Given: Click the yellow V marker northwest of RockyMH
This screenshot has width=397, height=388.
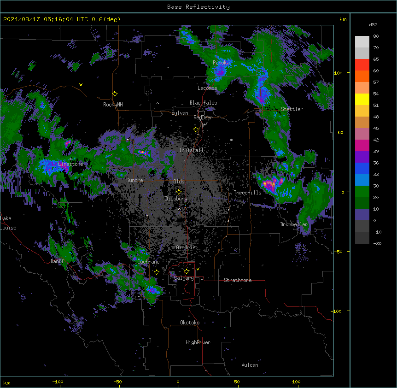Looking at the screenshot, I should click(81, 85).
